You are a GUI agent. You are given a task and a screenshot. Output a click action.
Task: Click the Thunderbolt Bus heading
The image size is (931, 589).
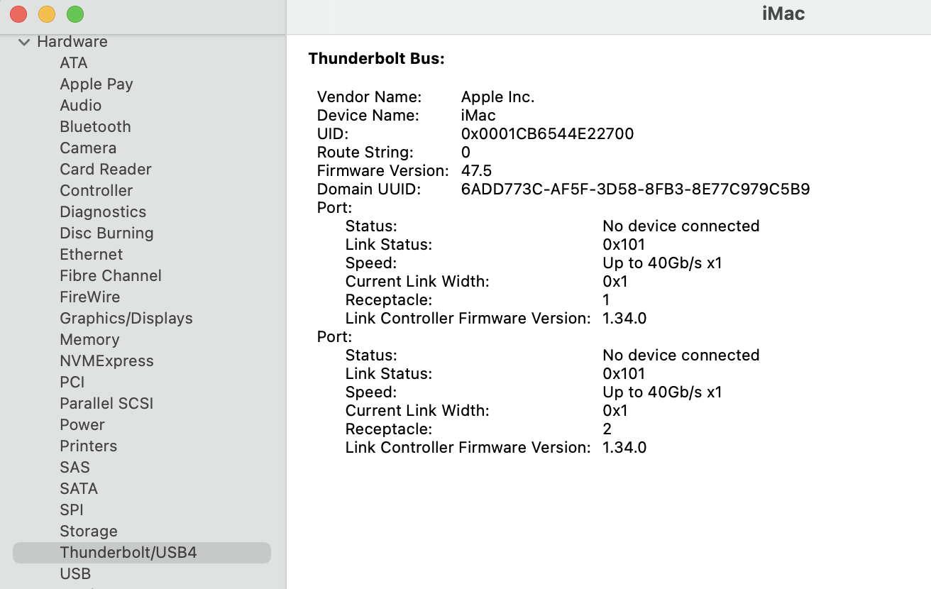pyautogui.click(x=376, y=59)
